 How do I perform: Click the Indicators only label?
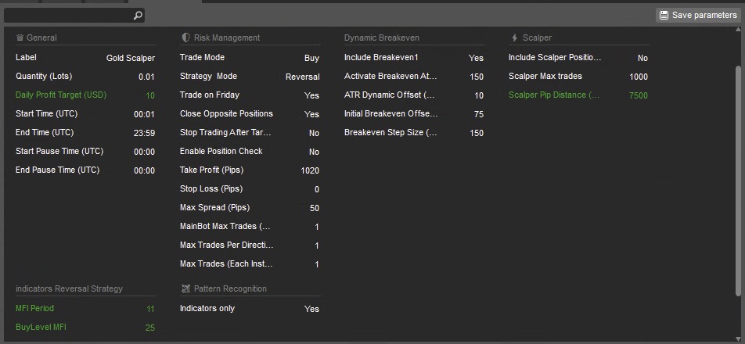[207, 308]
